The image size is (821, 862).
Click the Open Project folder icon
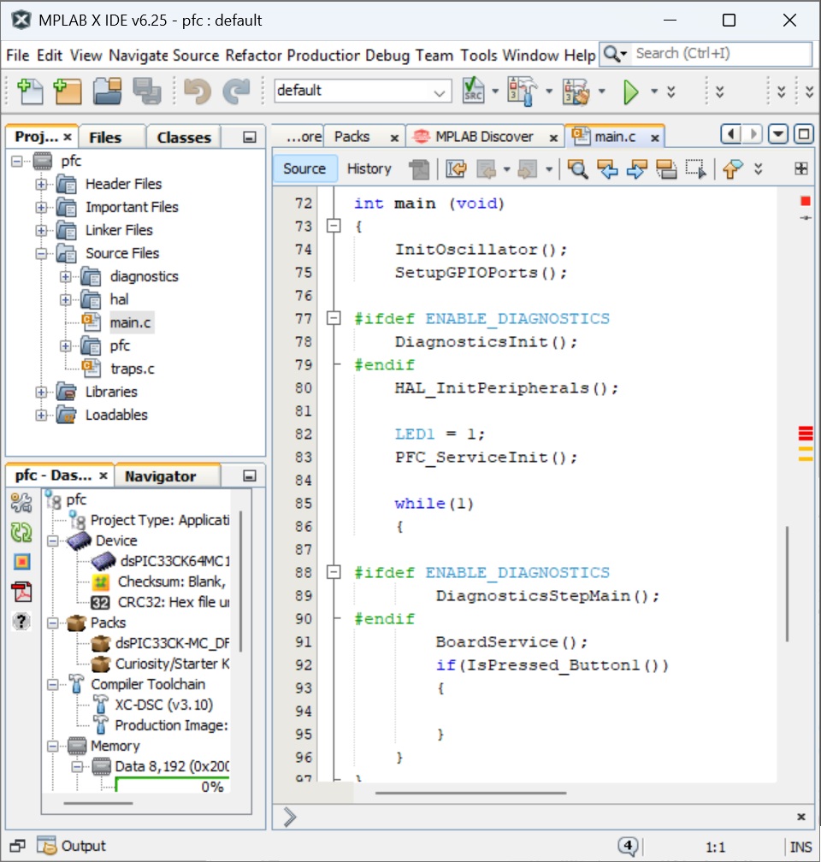click(108, 91)
